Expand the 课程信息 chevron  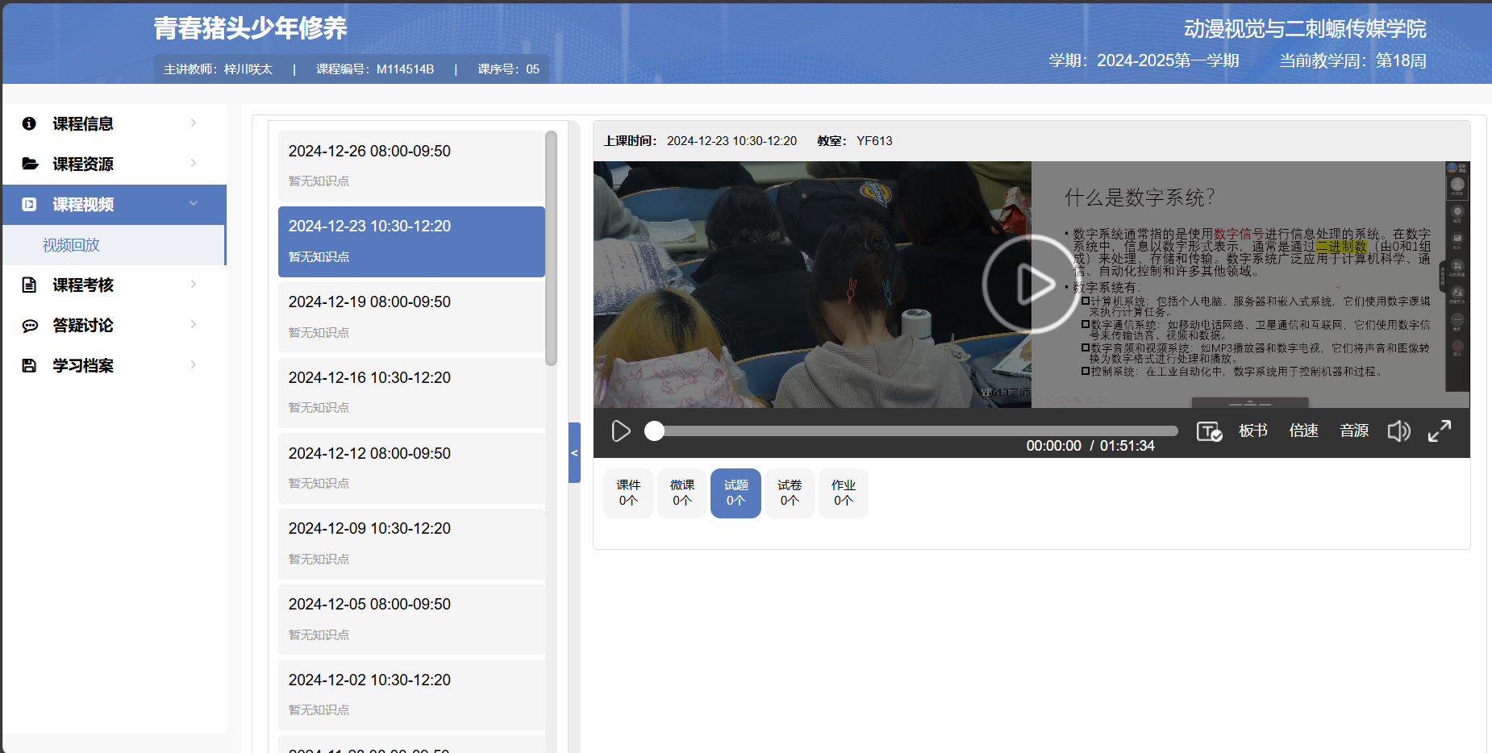tap(194, 123)
